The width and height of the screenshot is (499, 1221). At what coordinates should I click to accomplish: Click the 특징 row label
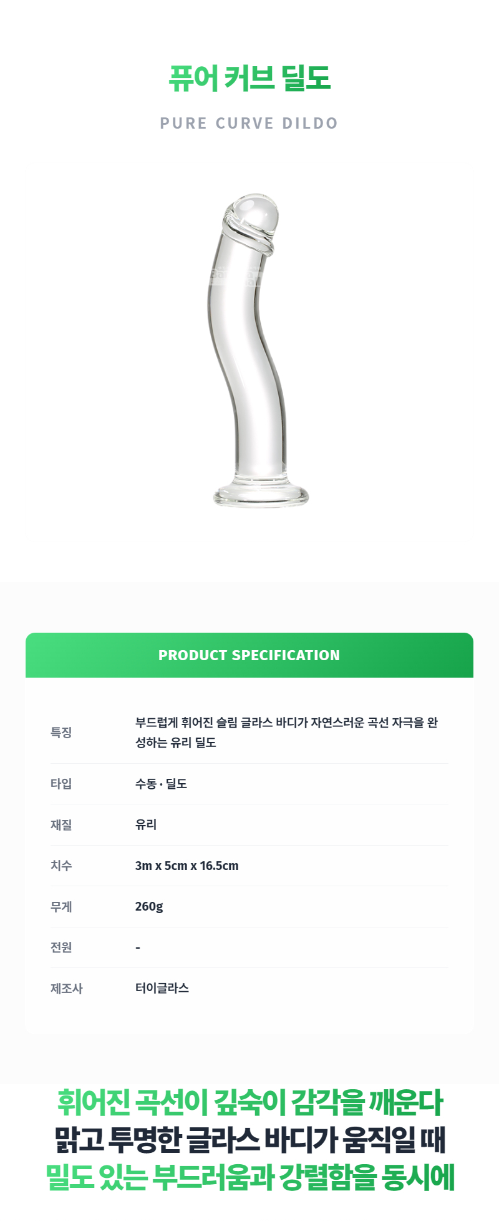[x=61, y=732]
